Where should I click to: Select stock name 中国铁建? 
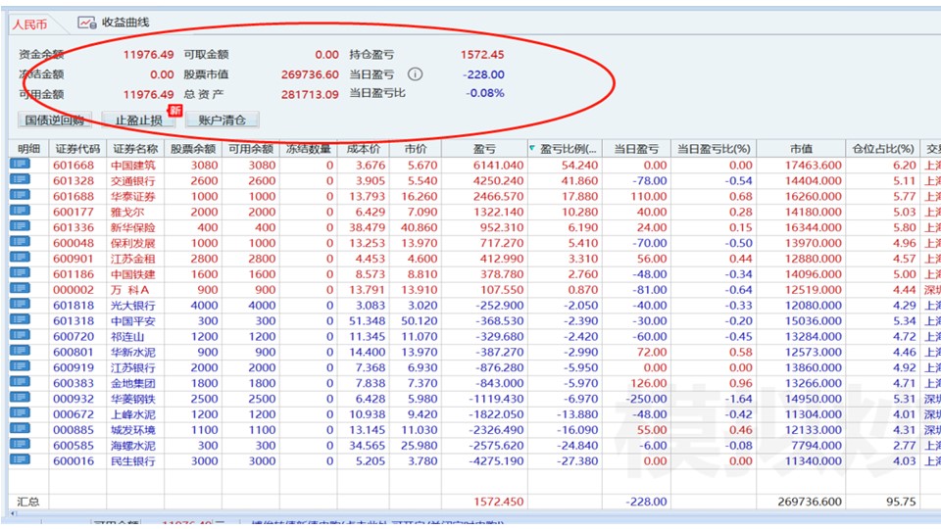[132, 274]
